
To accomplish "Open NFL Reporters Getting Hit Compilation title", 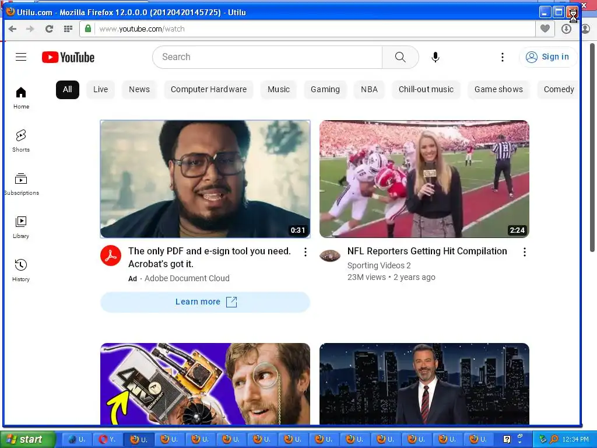I will [427, 251].
